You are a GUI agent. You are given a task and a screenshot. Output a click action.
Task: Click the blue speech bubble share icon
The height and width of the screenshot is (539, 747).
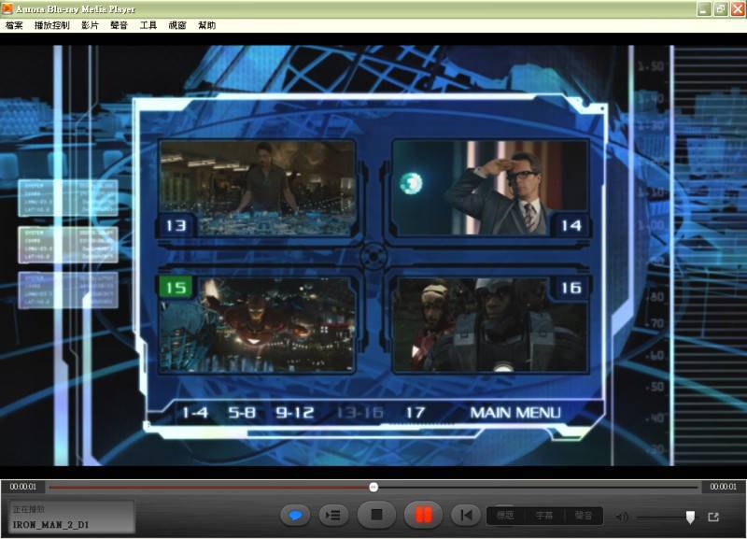coord(295,515)
